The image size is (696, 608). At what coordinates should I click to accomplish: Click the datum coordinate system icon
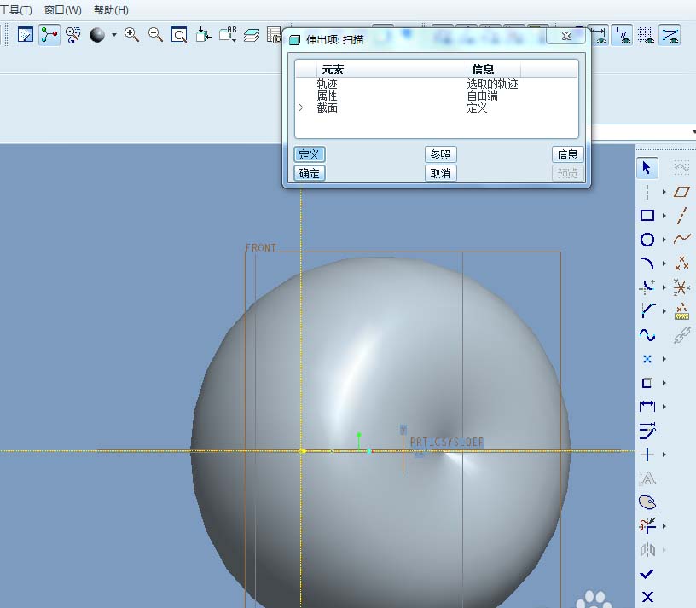coord(681,287)
